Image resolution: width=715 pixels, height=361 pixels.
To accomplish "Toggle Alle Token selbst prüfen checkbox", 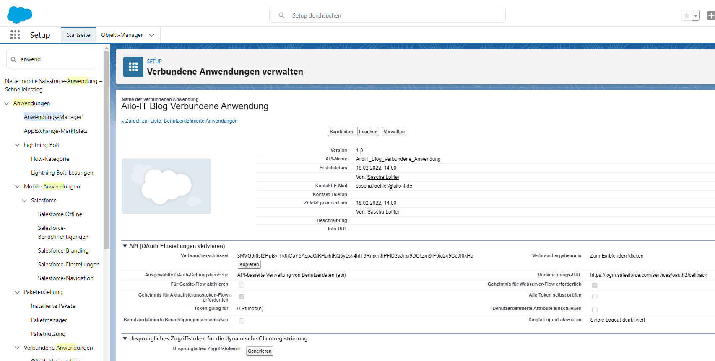I will click(595, 297).
